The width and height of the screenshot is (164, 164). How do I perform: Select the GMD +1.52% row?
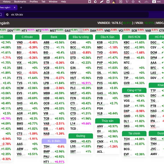coord(134,116)
